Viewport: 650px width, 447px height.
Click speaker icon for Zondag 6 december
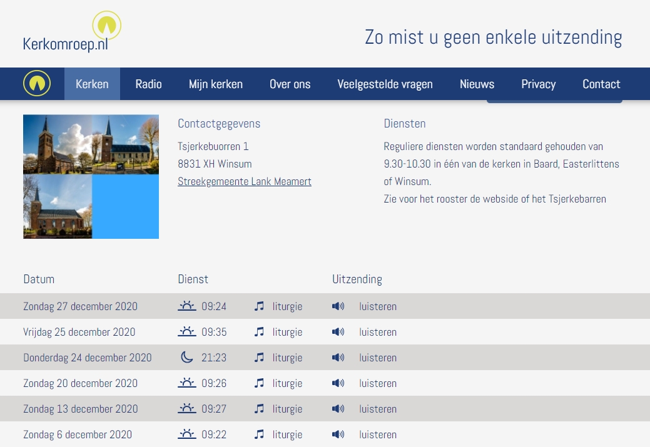click(x=338, y=434)
